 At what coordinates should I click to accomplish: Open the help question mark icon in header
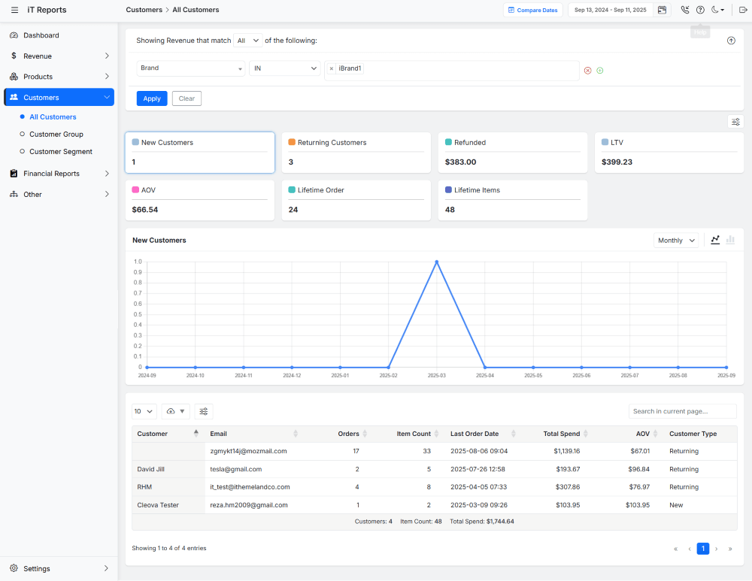click(x=700, y=10)
